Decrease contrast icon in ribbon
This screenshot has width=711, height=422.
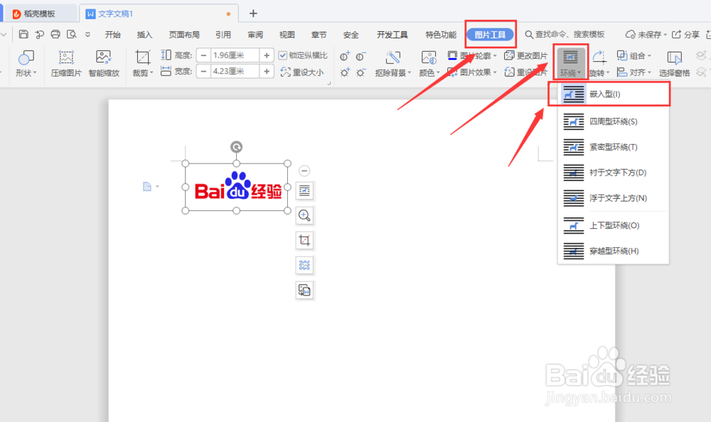[361, 56]
